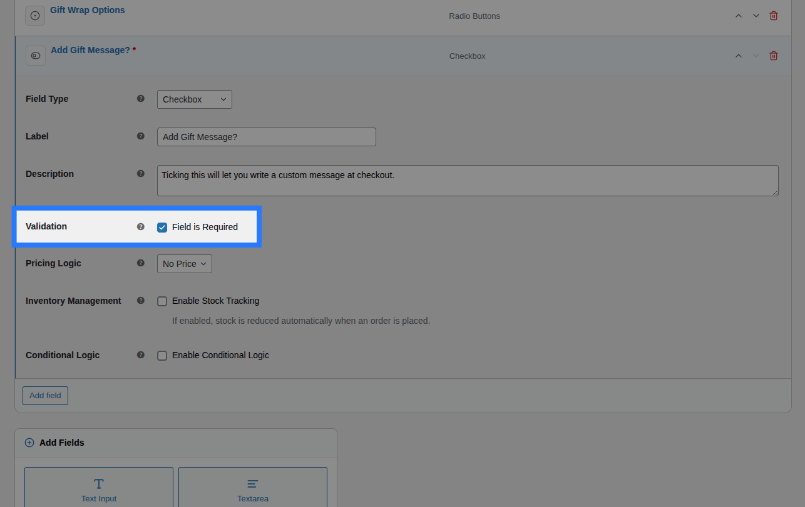Viewport: 805px width, 507px height.
Task: Click the plus icon beside Add Fields
Action: (x=29, y=443)
